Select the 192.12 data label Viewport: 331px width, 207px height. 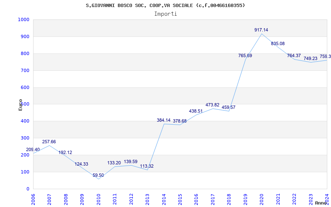(x=65, y=152)
